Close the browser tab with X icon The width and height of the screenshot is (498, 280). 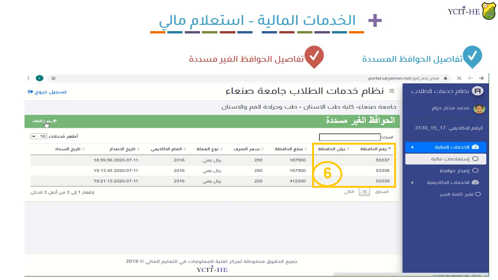(x=459, y=78)
